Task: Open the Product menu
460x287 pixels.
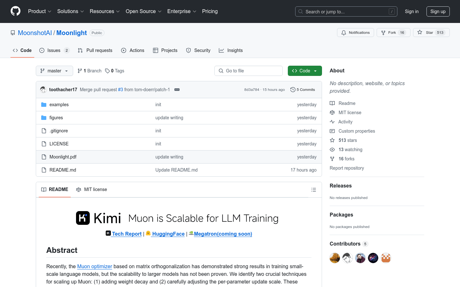Action: (40, 11)
